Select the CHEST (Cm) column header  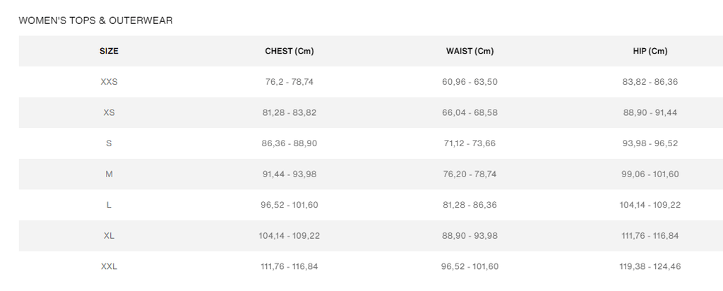(289, 51)
